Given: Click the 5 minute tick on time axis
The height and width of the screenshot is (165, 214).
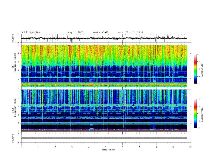Looking at the screenshot, I should pyautogui.click(x=106, y=147).
